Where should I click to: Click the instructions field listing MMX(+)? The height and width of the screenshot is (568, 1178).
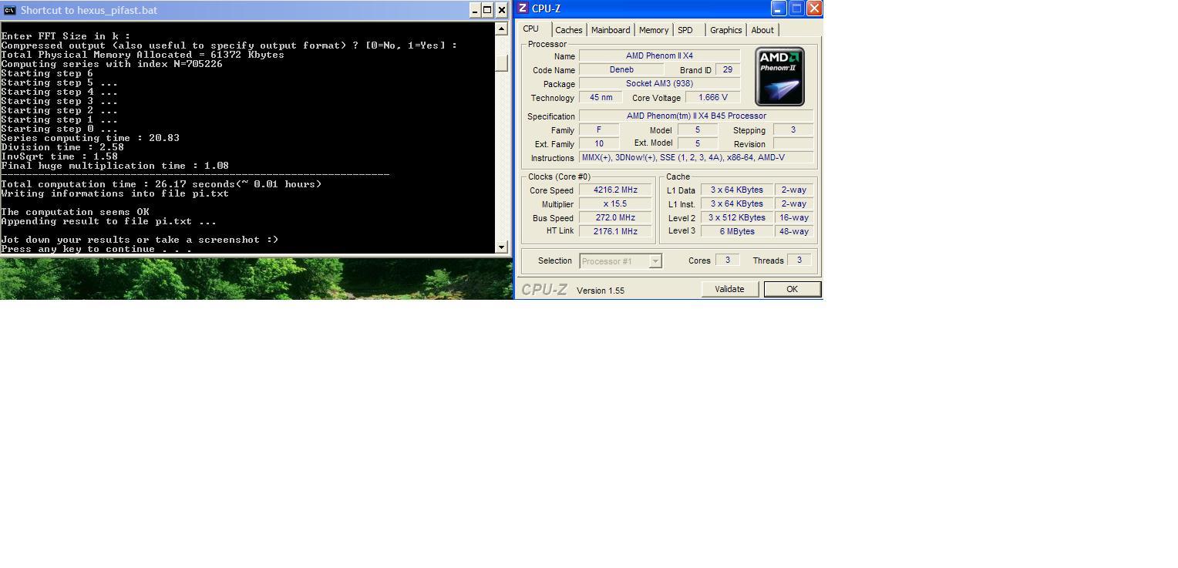pyautogui.click(x=696, y=157)
